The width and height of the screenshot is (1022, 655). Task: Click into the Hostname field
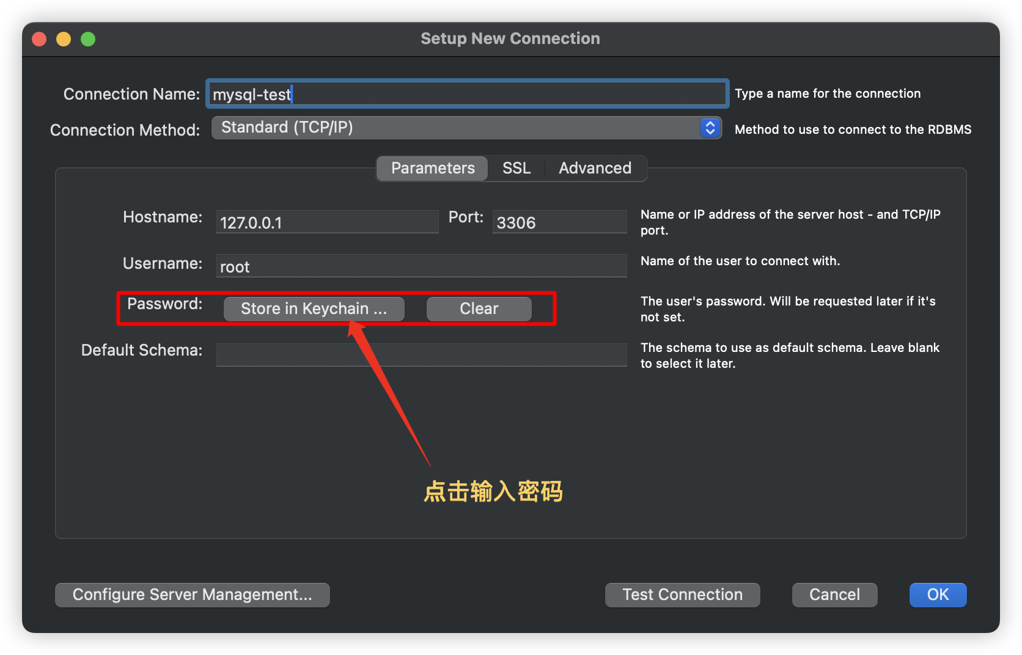click(327, 222)
